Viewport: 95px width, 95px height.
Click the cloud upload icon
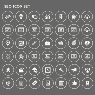pyautogui.click(x=87, y=17)
